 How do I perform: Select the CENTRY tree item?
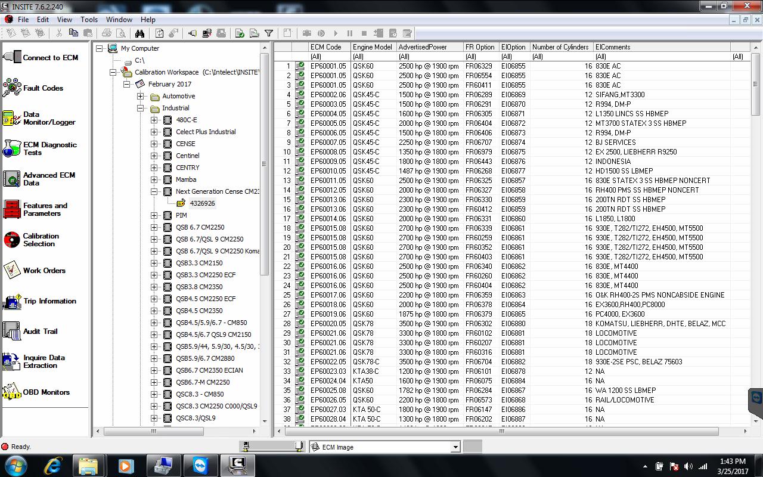pos(188,168)
